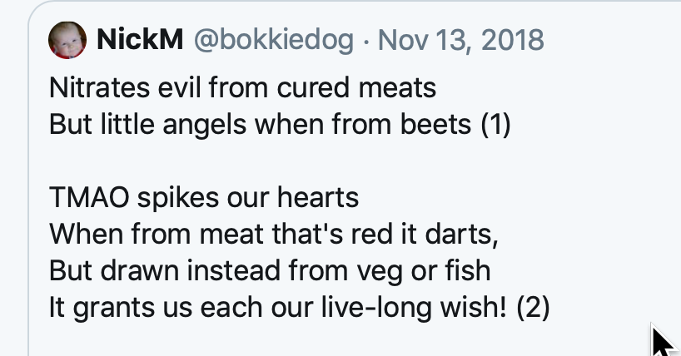681x356 pixels.
Task: Click the (2) footnote marker
Action: pos(534,308)
